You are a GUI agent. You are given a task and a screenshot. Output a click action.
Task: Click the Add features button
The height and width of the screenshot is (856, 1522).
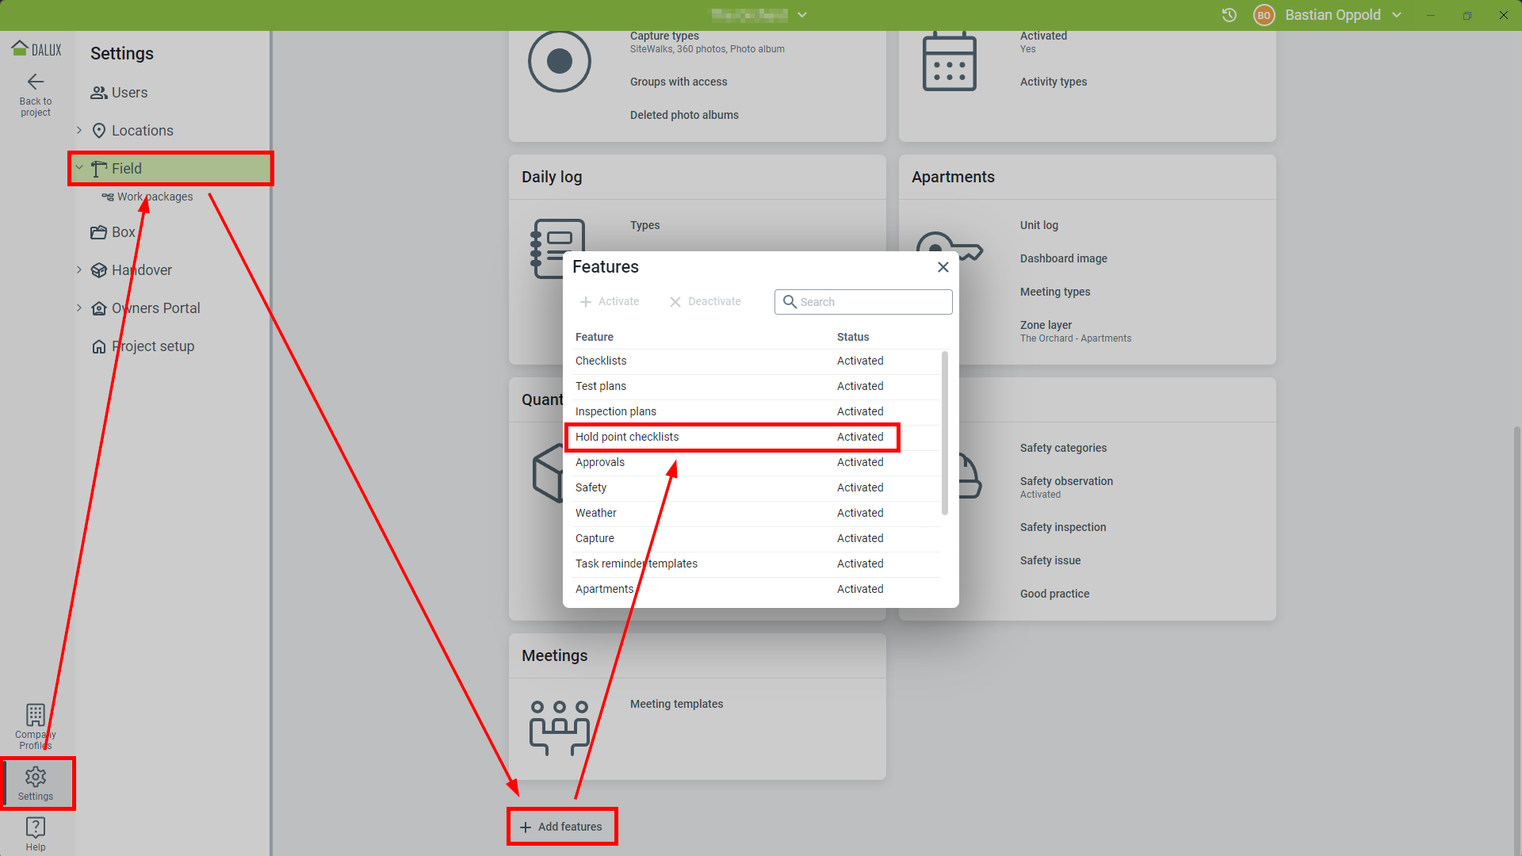click(561, 827)
